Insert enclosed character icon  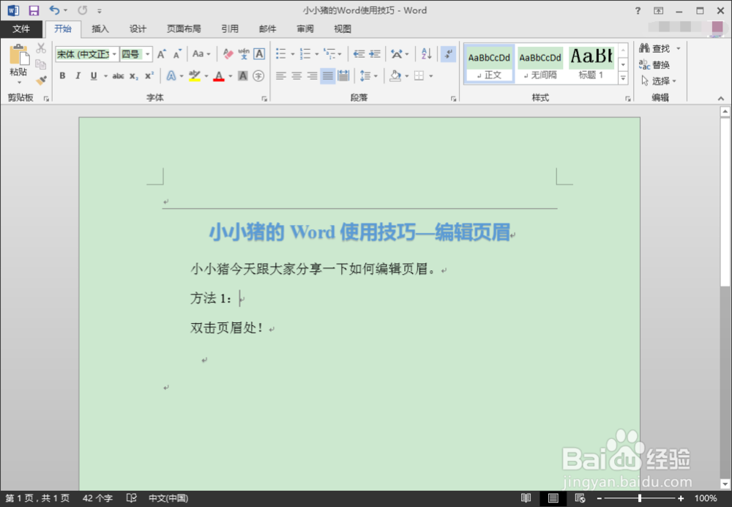(x=258, y=75)
